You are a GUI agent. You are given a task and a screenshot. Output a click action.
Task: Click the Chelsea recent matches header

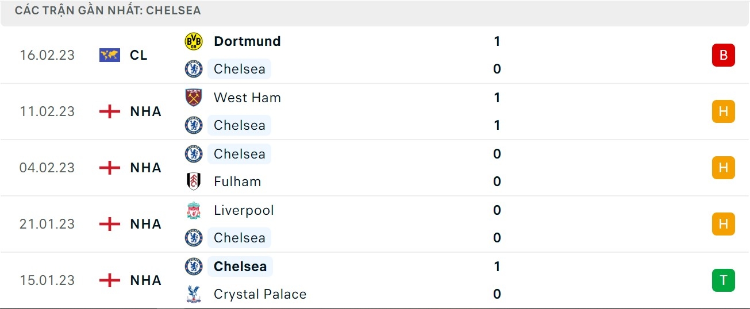coord(108,10)
